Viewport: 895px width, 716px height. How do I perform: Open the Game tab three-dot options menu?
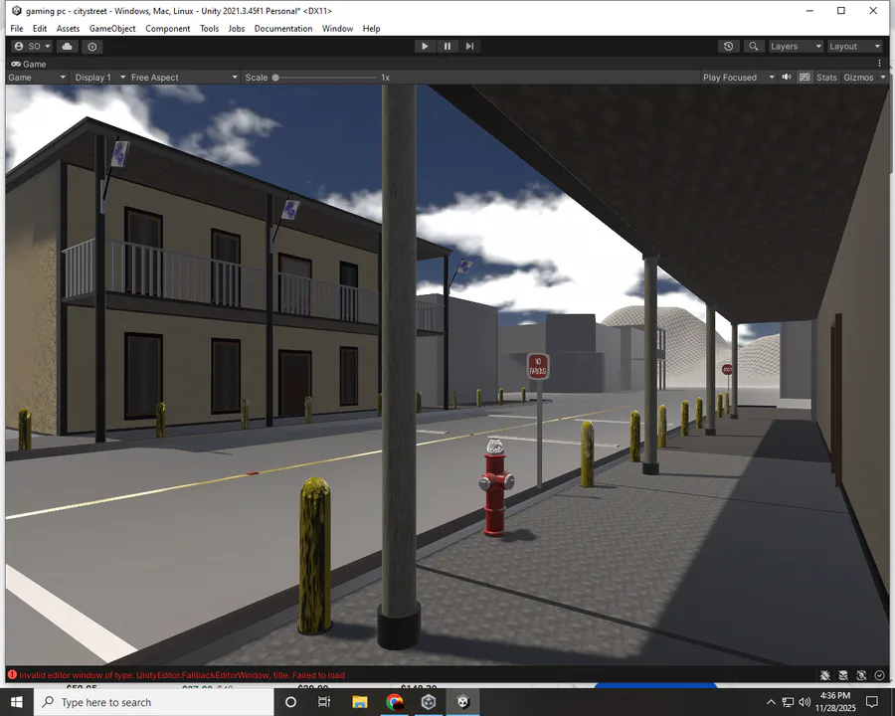tap(880, 64)
